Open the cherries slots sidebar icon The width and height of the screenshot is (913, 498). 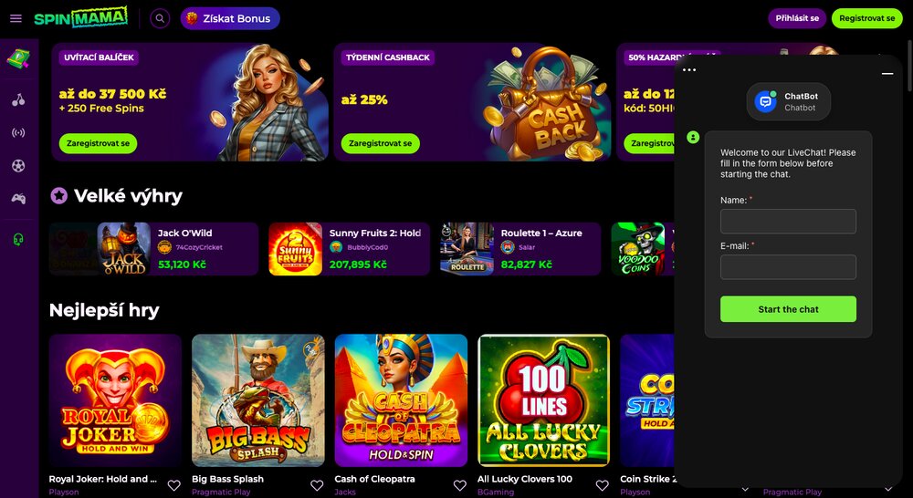18,100
